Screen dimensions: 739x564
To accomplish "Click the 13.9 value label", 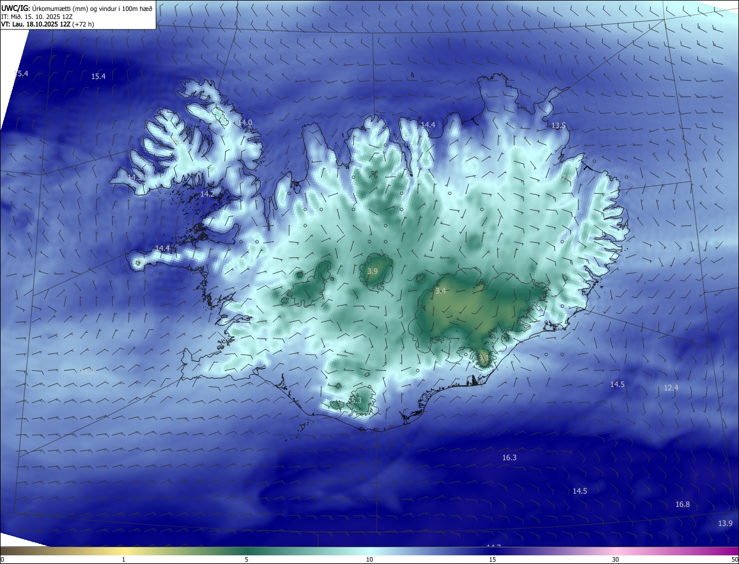I will 725,524.
